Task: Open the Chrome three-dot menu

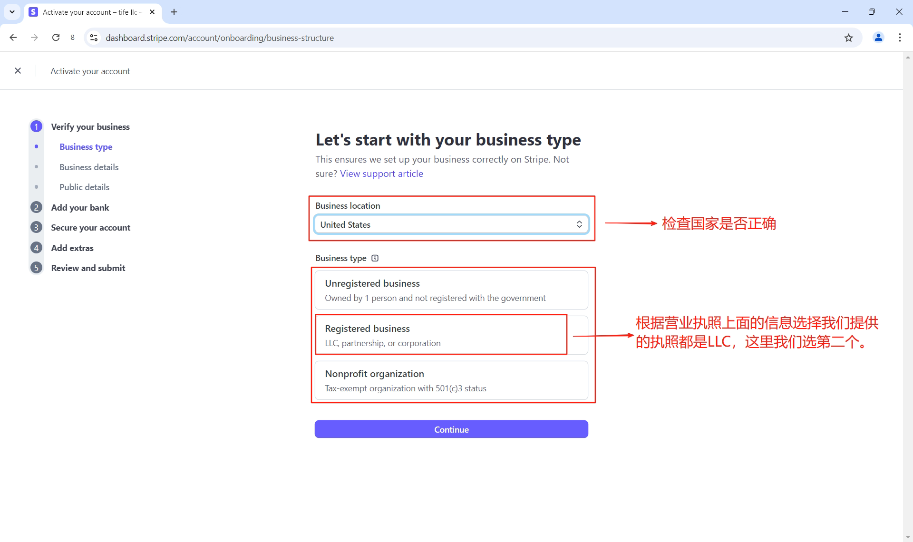Action: click(x=900, y=38)
